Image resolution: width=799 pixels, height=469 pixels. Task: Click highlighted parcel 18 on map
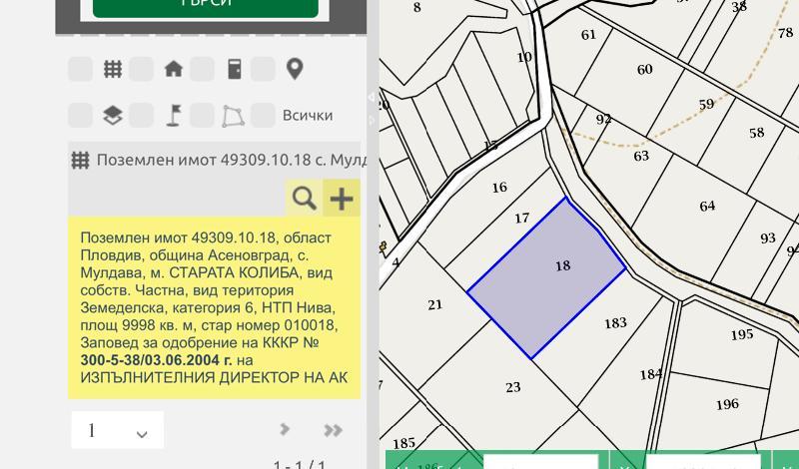546,277
